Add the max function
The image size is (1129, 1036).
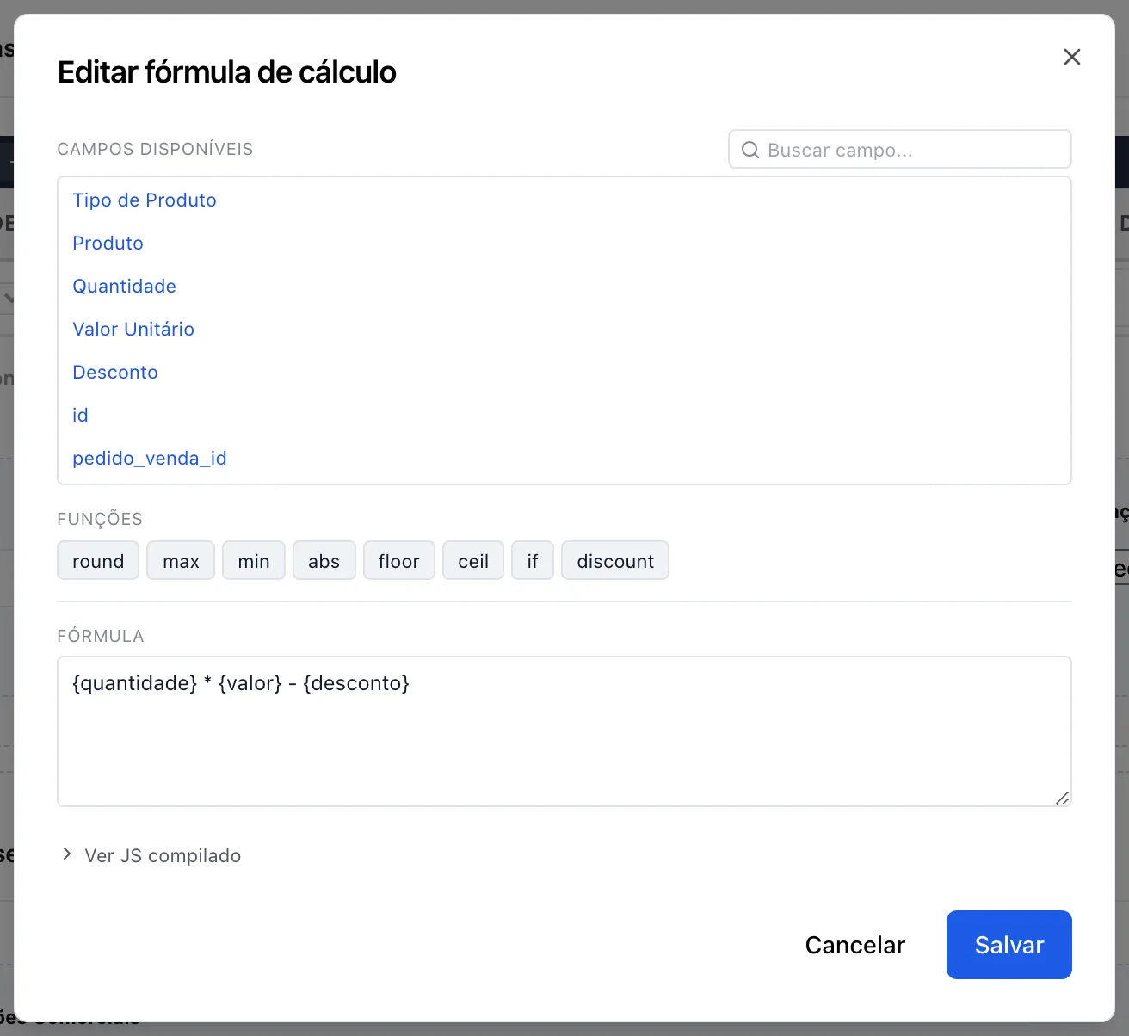(x=181, y=560)
